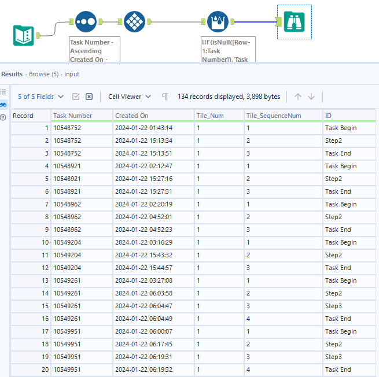Image resolution: width=379 pixels, height=377 pixels.
Task: Click cell 2024-01-22 04:52:01
Action: 153,217
